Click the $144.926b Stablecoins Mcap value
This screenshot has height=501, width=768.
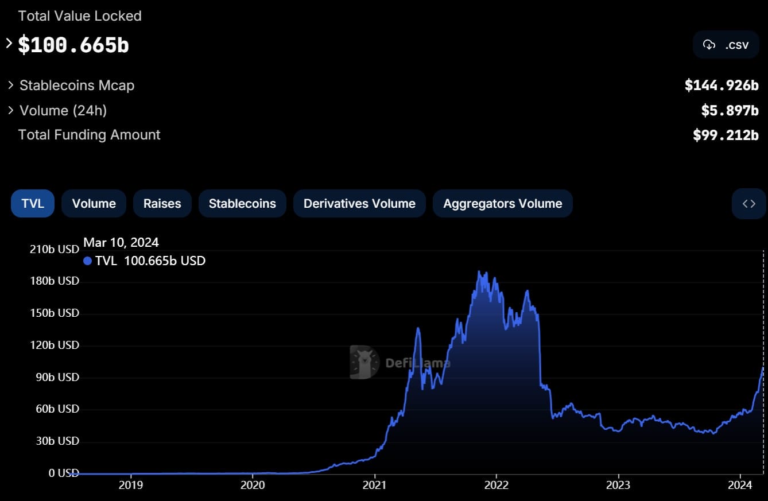722,85
